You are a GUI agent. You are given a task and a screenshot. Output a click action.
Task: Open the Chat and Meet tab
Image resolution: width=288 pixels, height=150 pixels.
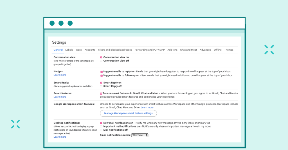click(188, 50)
